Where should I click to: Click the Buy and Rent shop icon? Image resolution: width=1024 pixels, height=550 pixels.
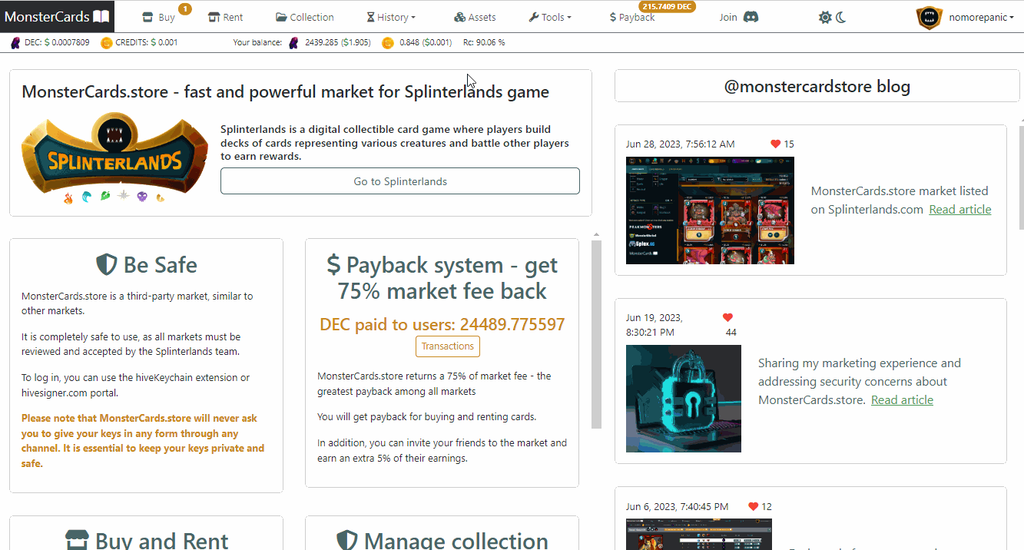77,539
